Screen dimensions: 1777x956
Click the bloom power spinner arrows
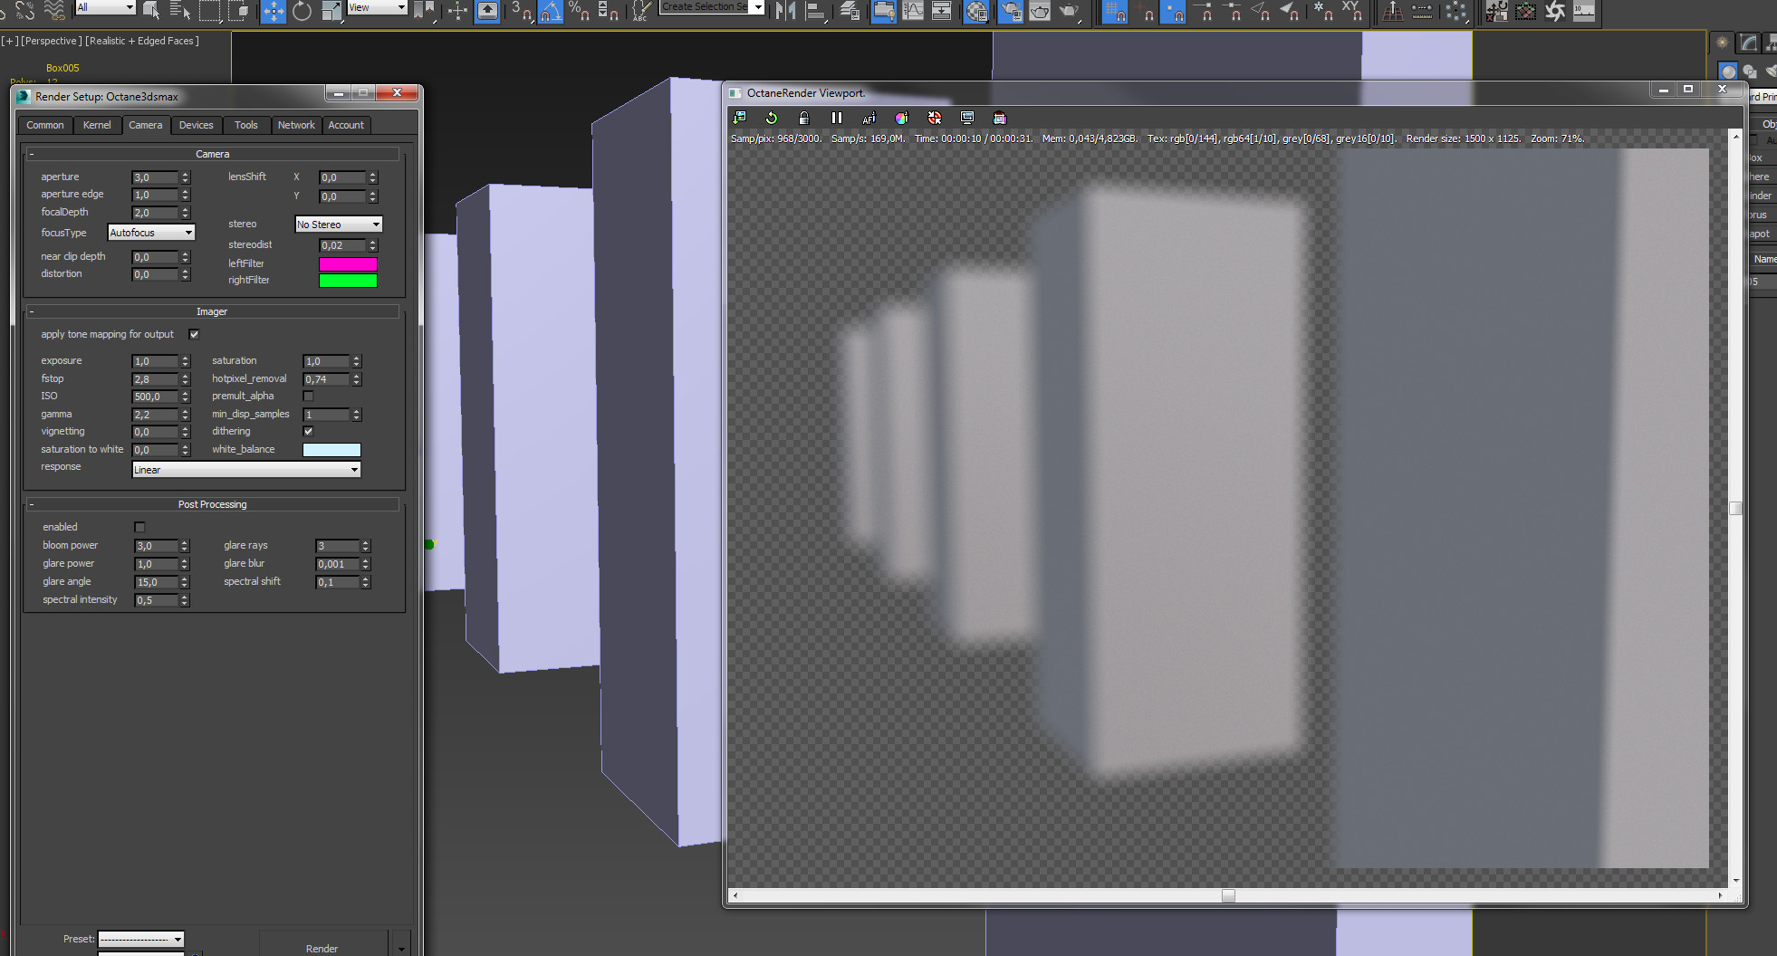[185, 546]
